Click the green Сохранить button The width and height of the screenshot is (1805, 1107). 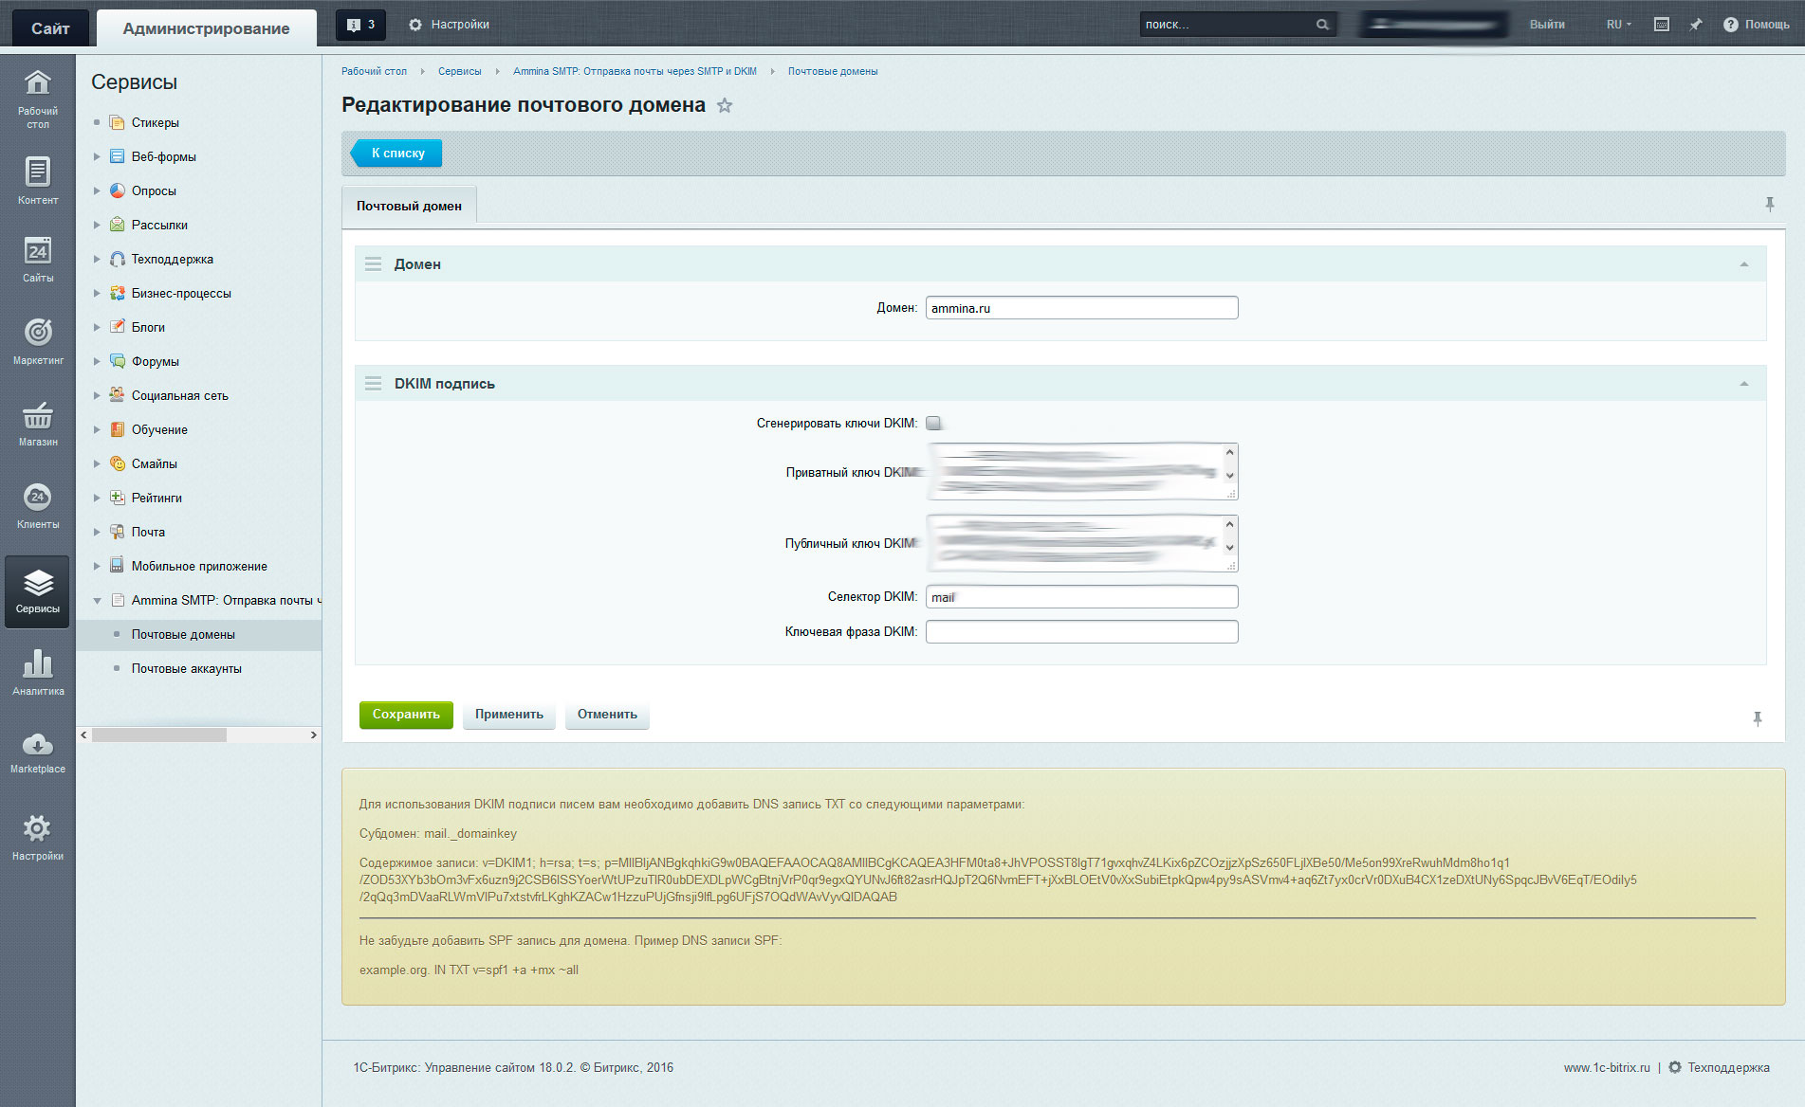coord(406,715)
